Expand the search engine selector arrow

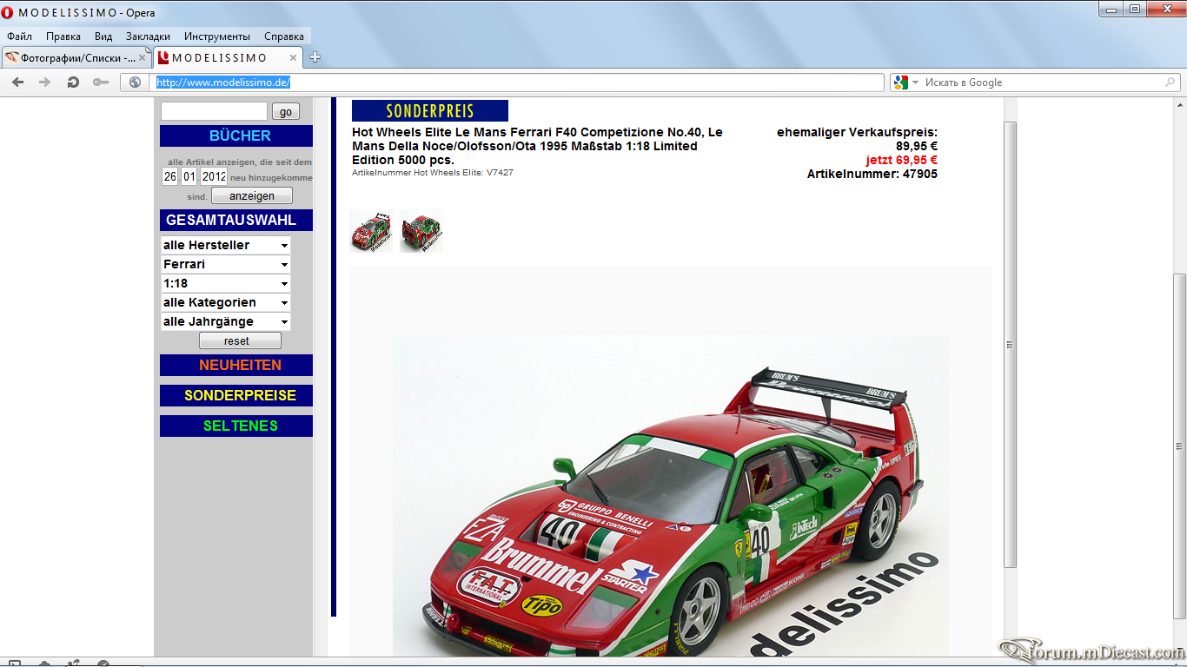coord(915,83)
